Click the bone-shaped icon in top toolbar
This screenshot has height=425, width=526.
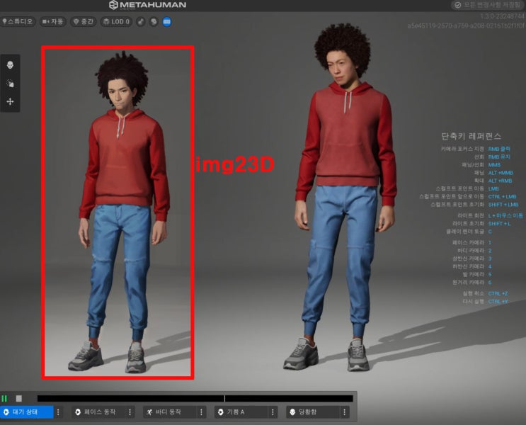pos(141,22)
